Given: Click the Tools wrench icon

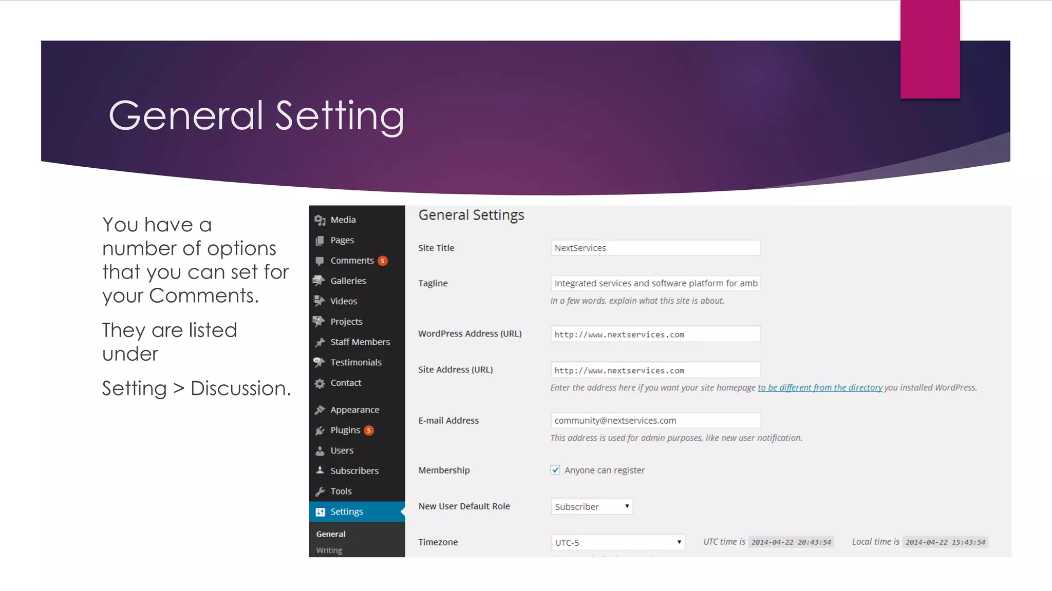Looking at the screenshot, I should pyautogui.click(x=320, y=491).
